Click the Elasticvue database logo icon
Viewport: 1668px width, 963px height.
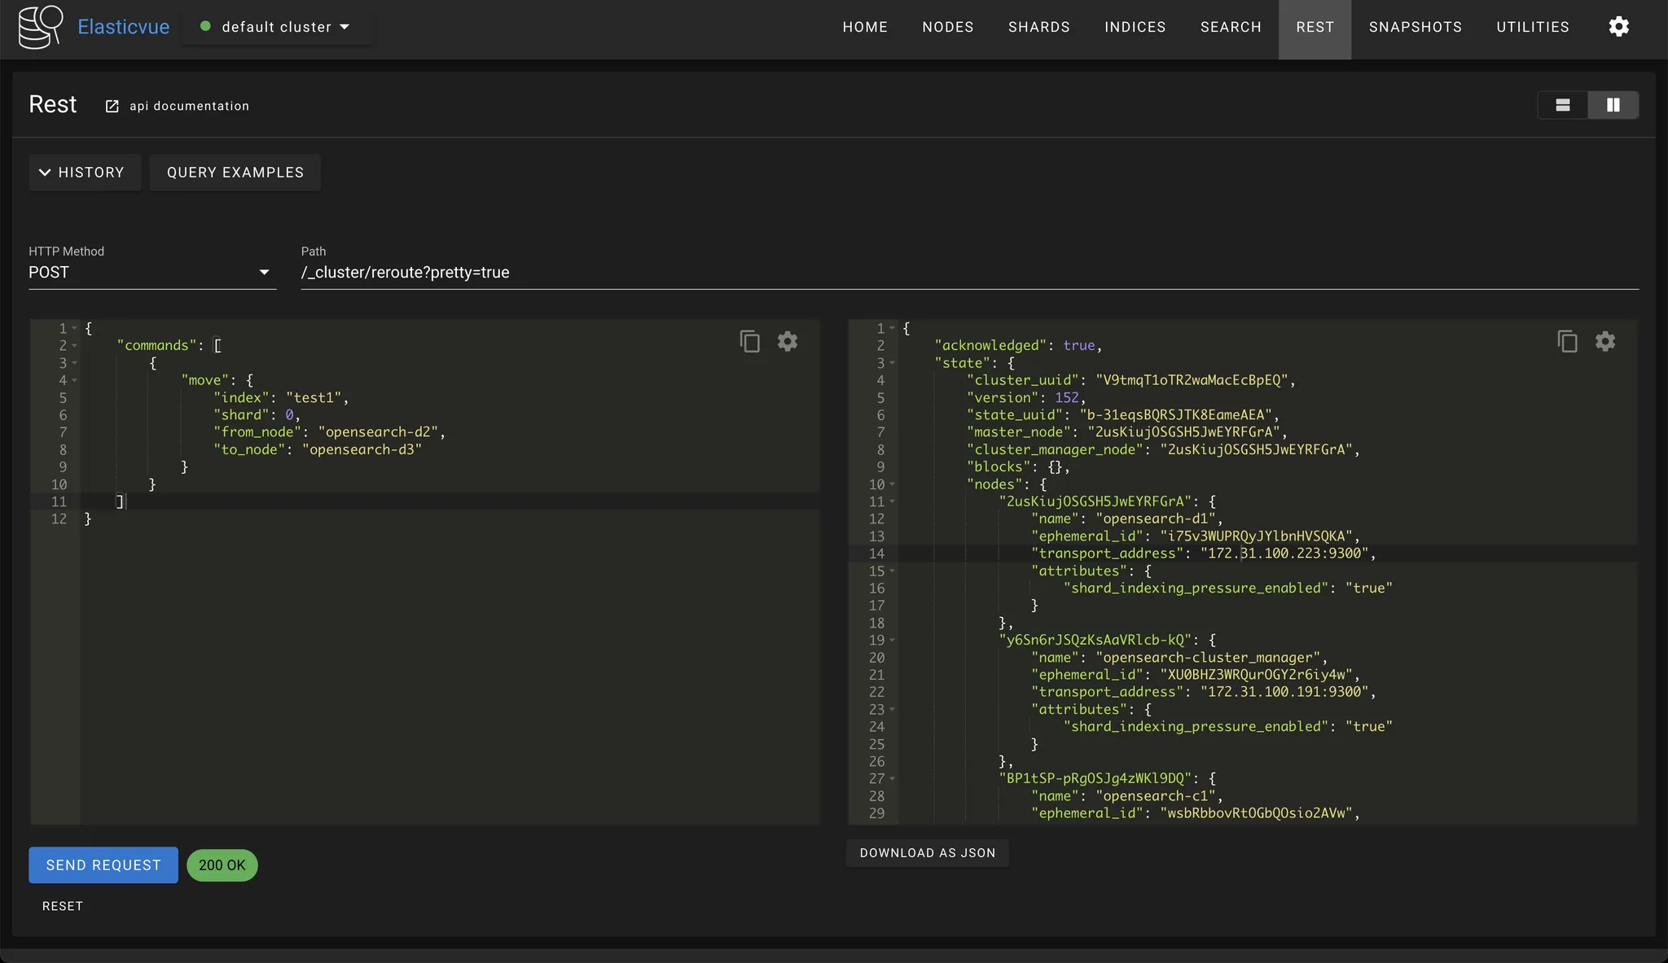(40, 27)
